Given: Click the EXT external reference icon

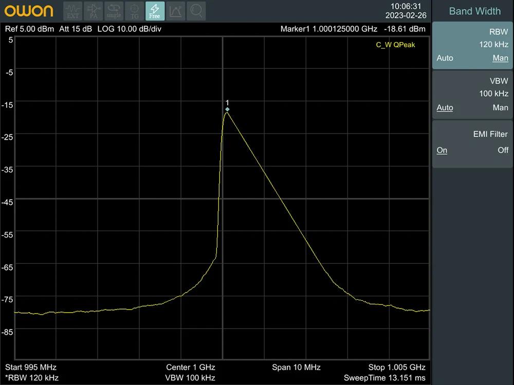Looking at the screenshot, I should tap(73, 11).
